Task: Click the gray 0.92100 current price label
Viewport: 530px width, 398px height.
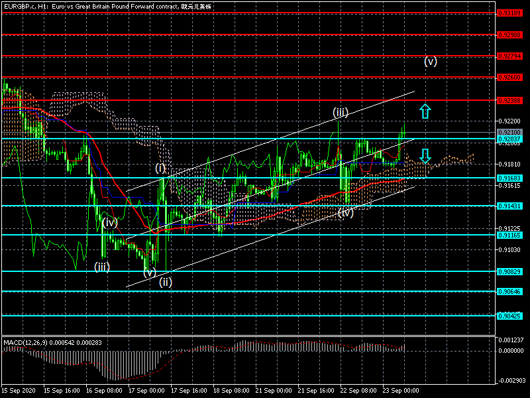Action: tap(509, 132)
